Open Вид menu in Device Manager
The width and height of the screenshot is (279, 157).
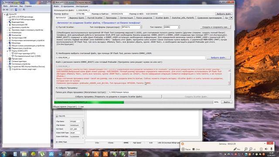coord(21,6)
